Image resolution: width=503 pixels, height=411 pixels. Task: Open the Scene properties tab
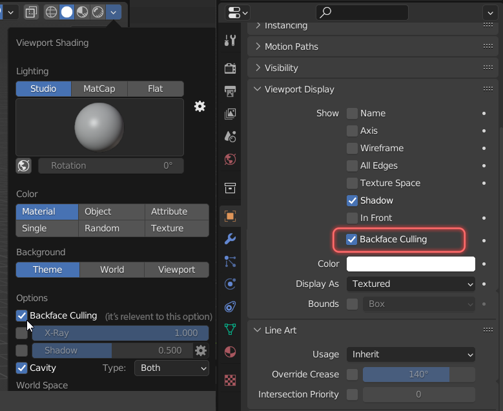(x=231, y=136)
